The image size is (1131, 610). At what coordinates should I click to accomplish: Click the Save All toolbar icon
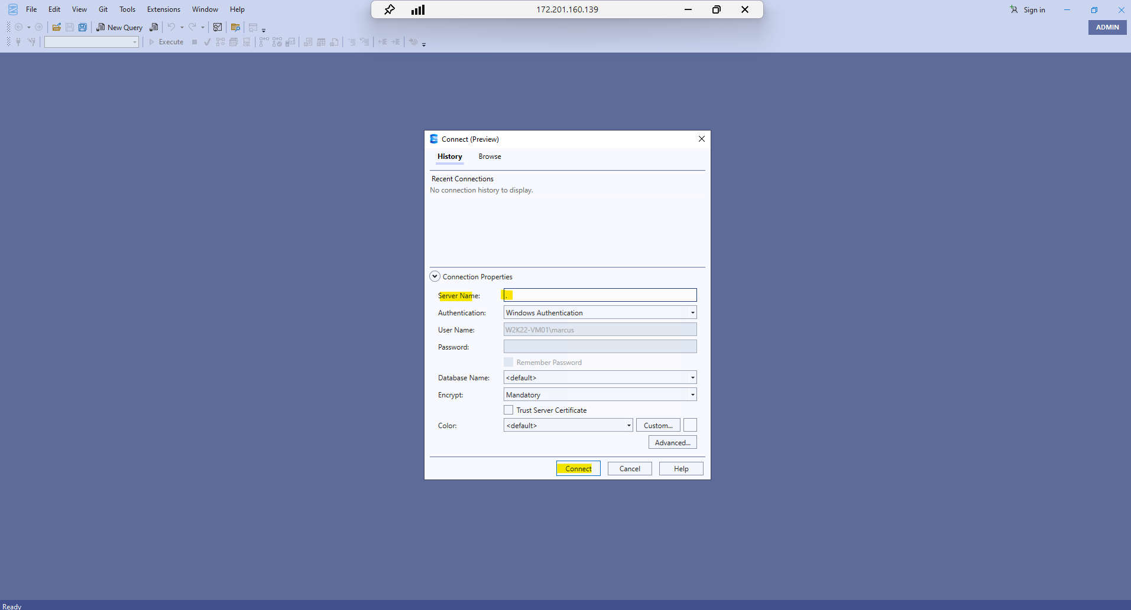[x=83, y=27]
